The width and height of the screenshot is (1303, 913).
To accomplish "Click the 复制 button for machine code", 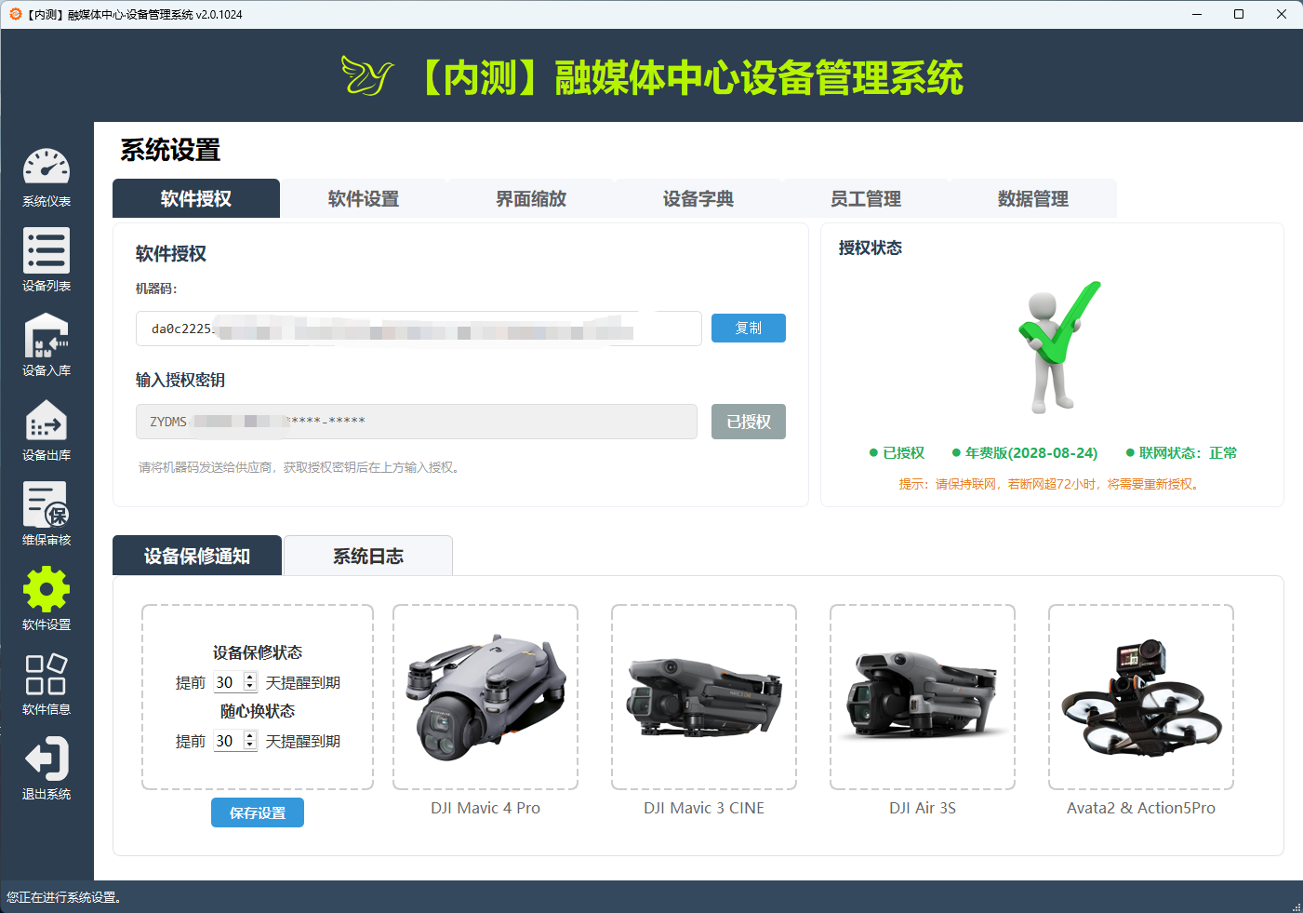I will tap(749, 328).
